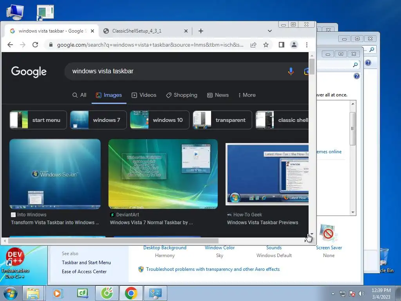401x301 pixels.
Task: Switch to ClassicShellSetup_4_3_1 tab
Action: 146,31
